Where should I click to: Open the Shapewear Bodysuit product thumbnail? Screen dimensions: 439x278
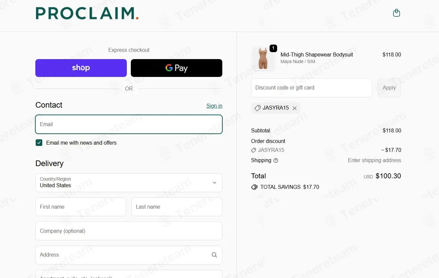point(263,58)
